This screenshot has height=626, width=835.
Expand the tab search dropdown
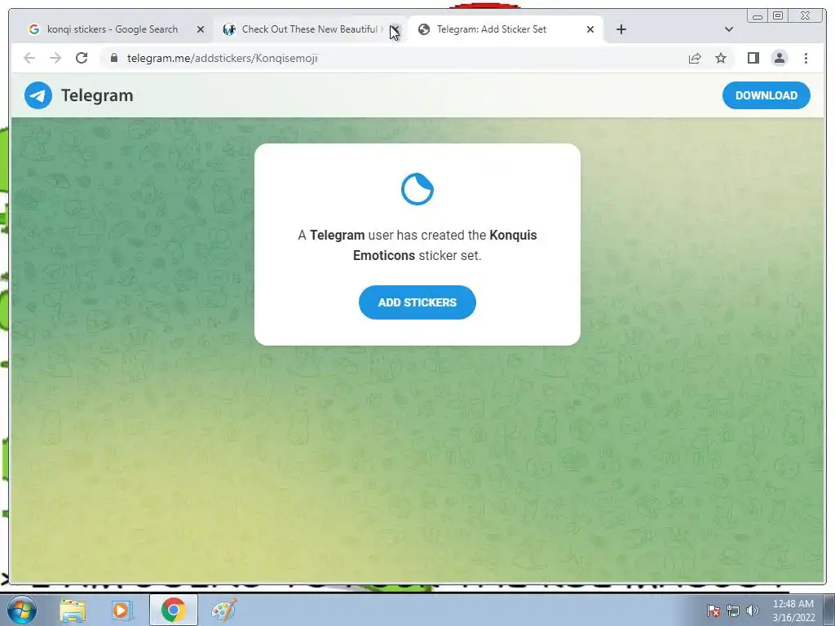tap(728, 29)
